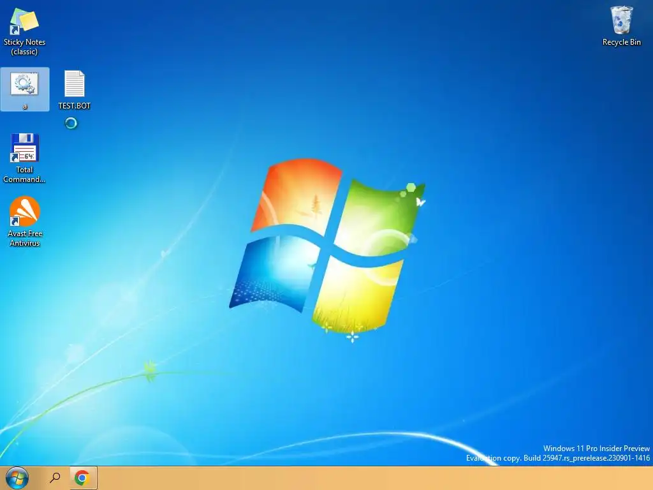Viewport: 653px width, 490px height.
Task: Click the "Recycle Bin" label text
Action: [621, 42]
